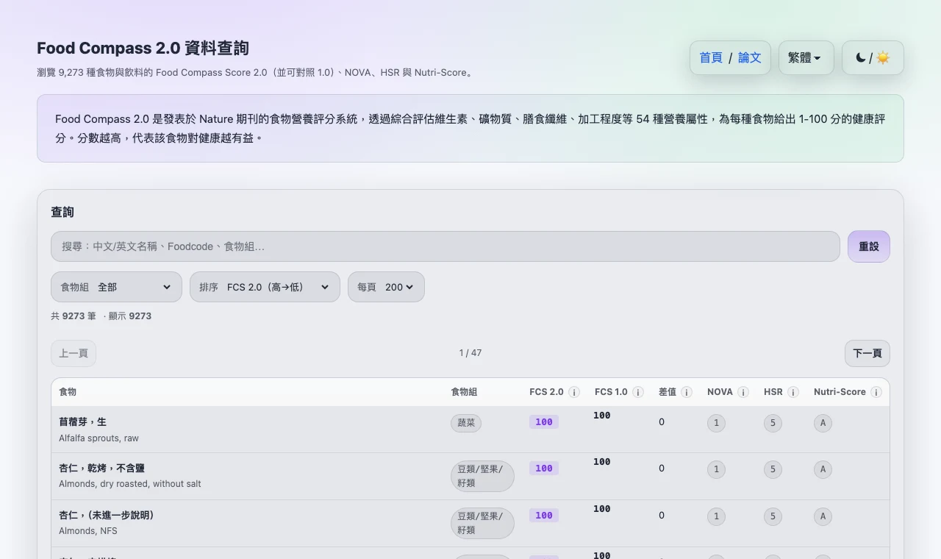Click the 差值 column info icon

(687, 392)
